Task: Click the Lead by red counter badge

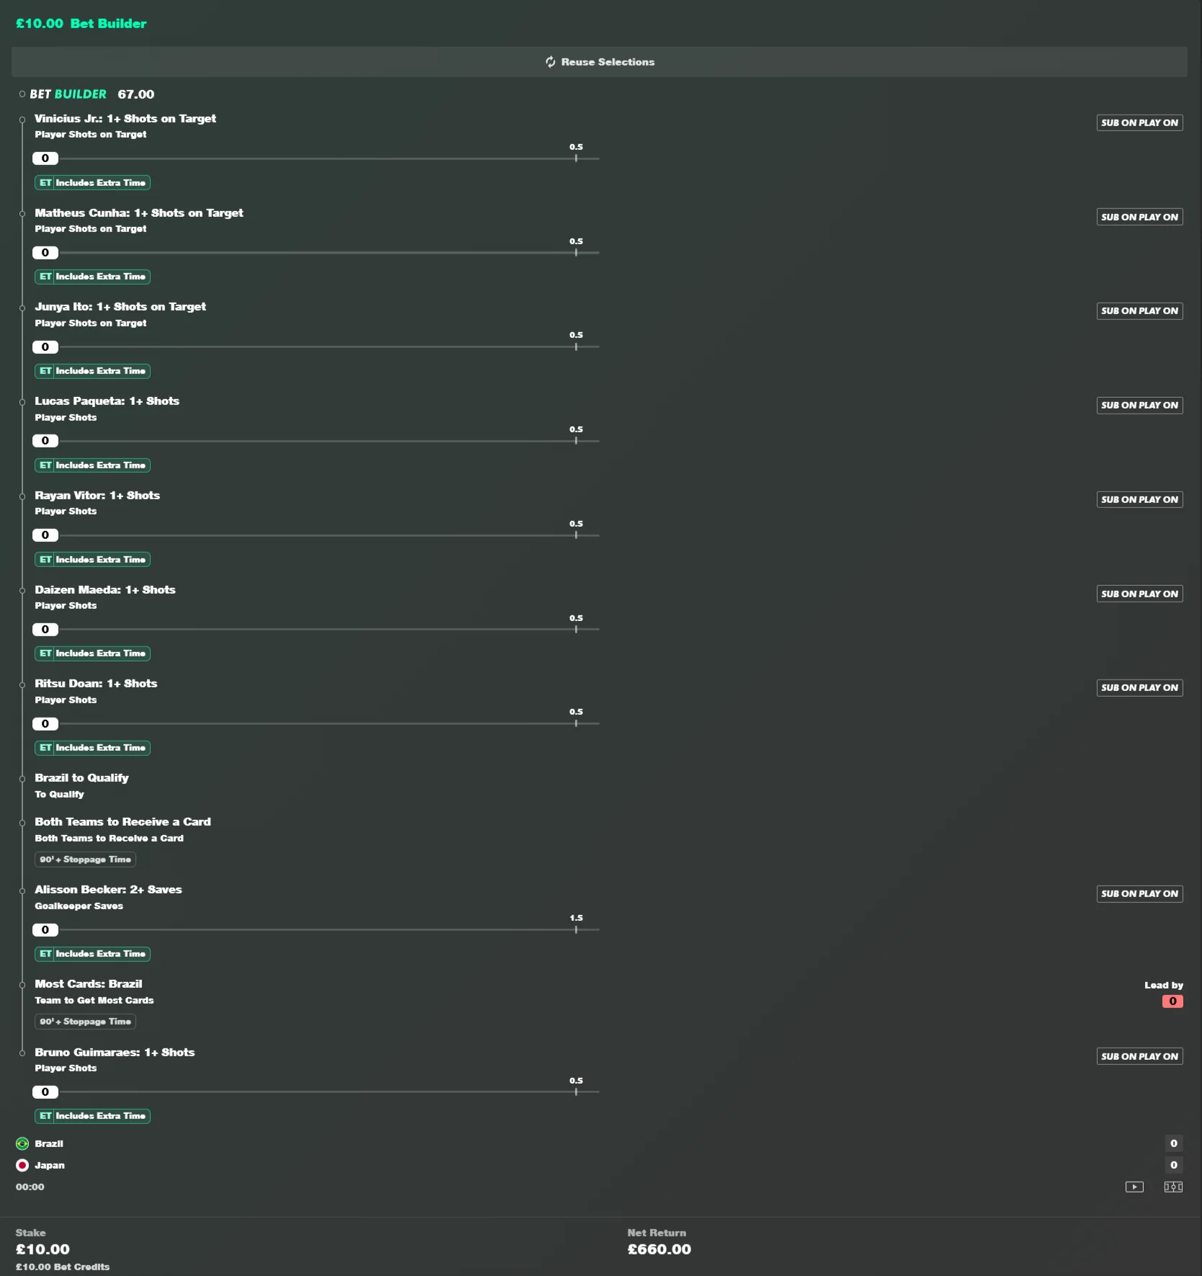Action: (1172, 1001)
